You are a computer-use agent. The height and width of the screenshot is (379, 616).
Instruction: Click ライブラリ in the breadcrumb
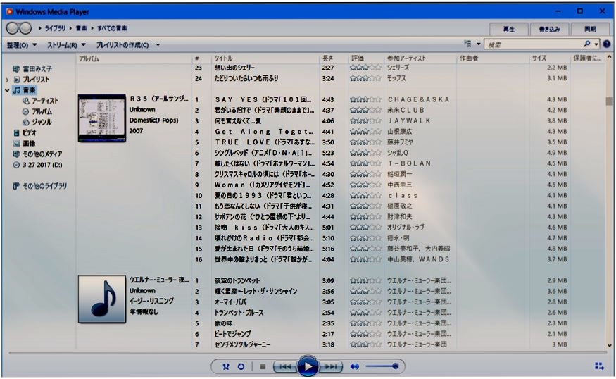coord(55,28)
